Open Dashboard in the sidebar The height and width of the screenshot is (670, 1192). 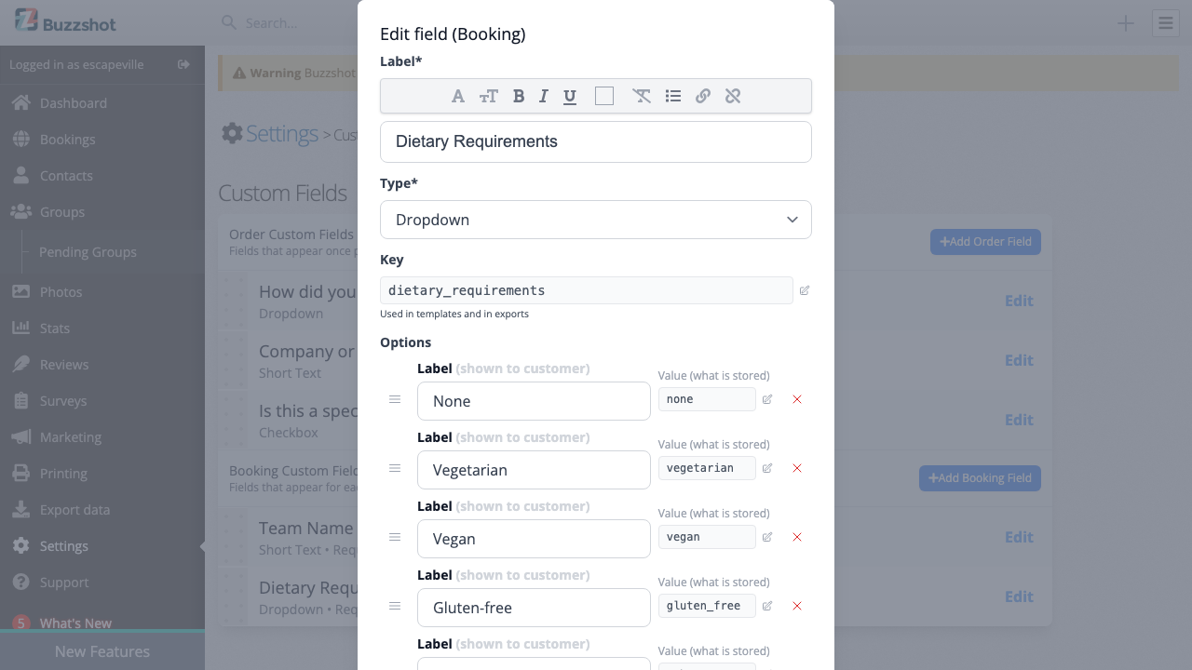[102, 103]
